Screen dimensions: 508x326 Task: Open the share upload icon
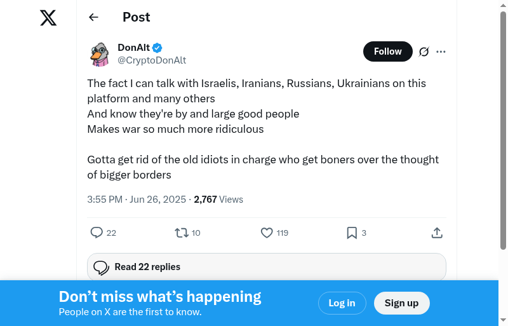(x=437, y=233)
